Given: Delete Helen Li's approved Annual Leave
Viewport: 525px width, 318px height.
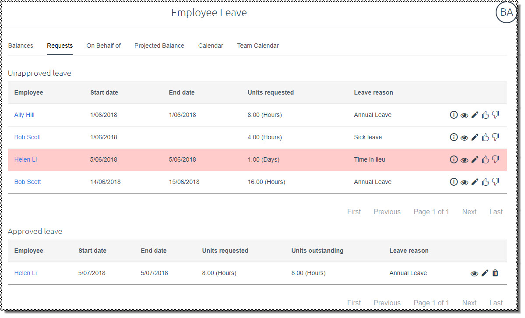Looking at the screenshot, I should click(x=495, y=273).
